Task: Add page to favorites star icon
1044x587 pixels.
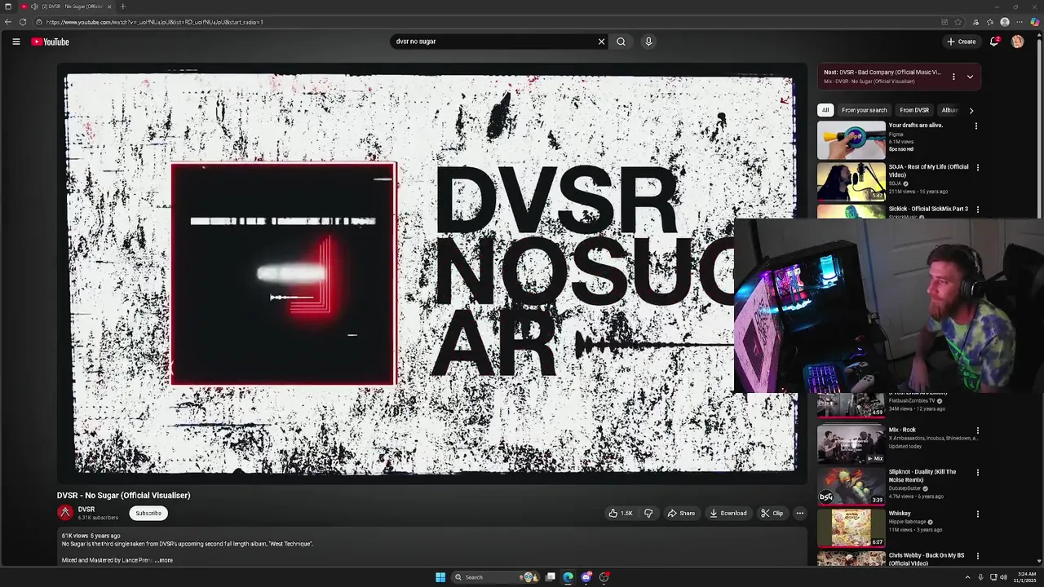Action: (958, 22)
